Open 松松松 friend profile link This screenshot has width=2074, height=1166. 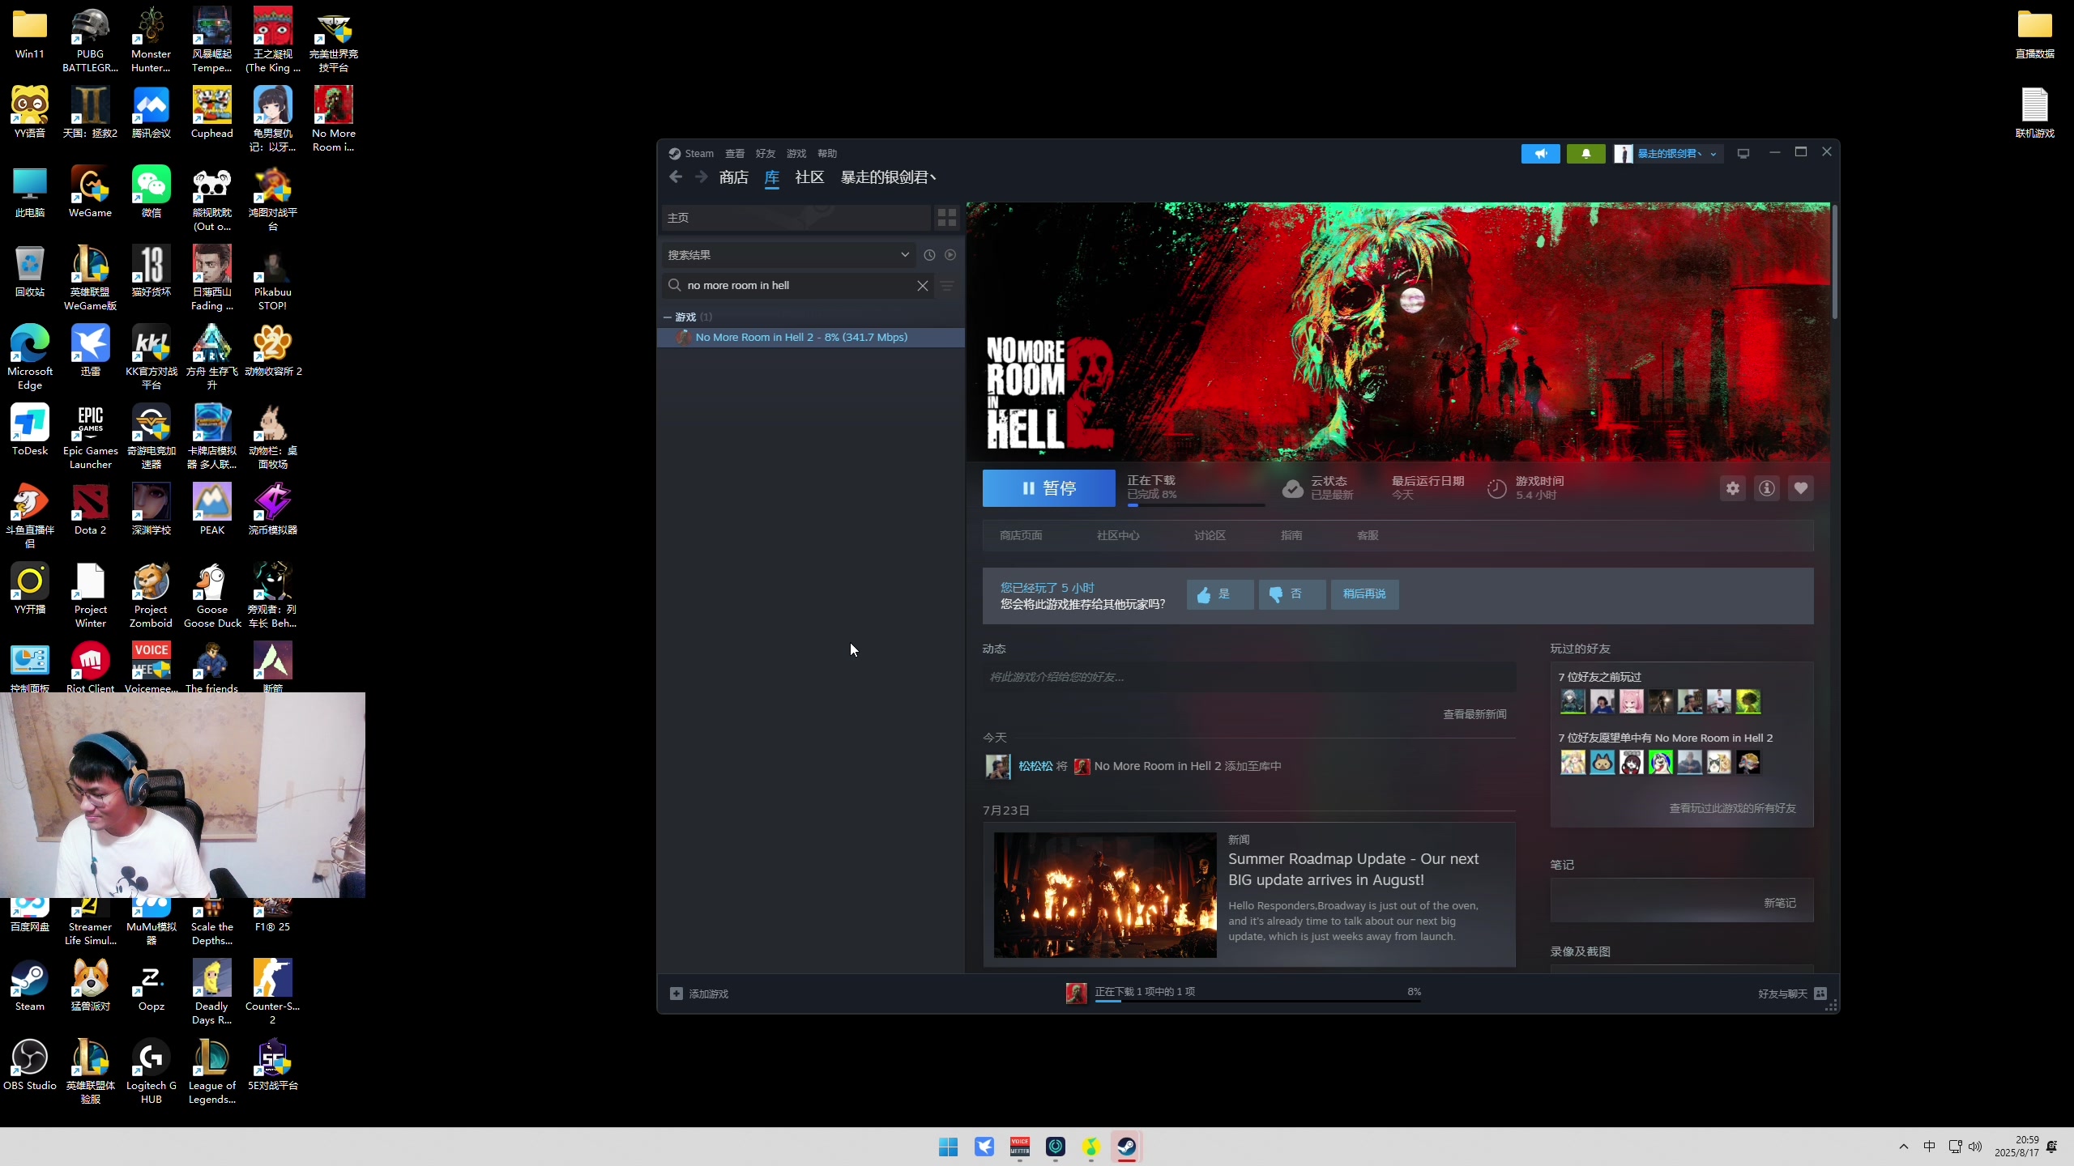tap(1035, 766)
